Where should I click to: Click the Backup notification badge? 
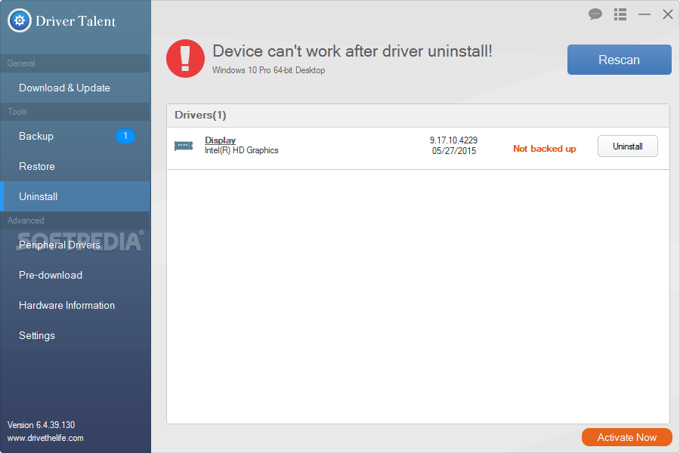tap(125, 136)
